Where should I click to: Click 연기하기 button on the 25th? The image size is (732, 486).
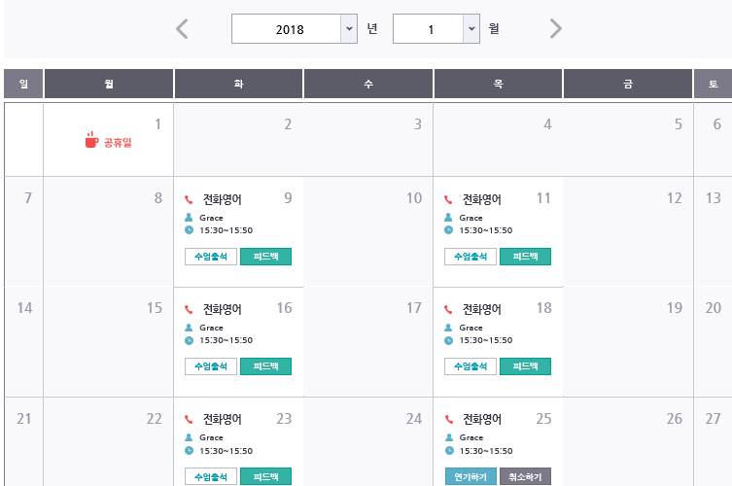pyautogui.click(x=471, y=477)
